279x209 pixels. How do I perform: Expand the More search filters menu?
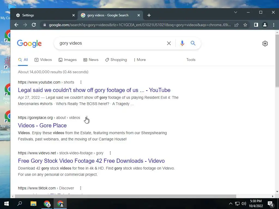(x=140, y=60)
